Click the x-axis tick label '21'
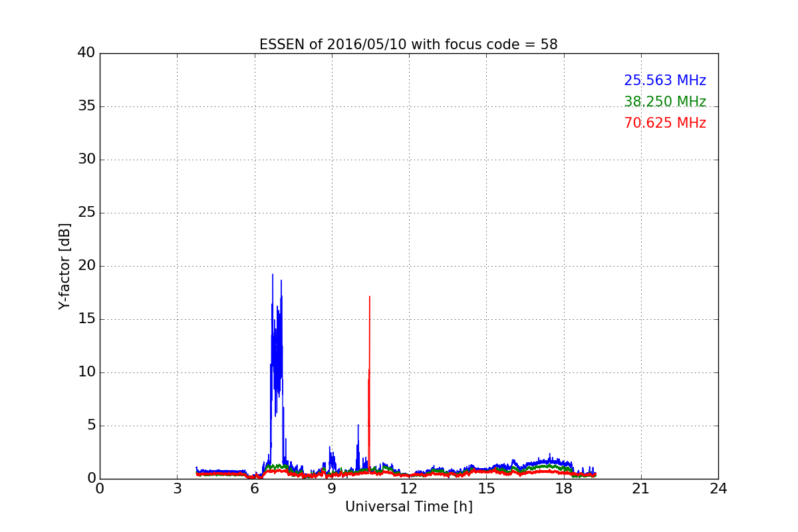The height and width of the screenshot is (532, 798). coord(641,489)
